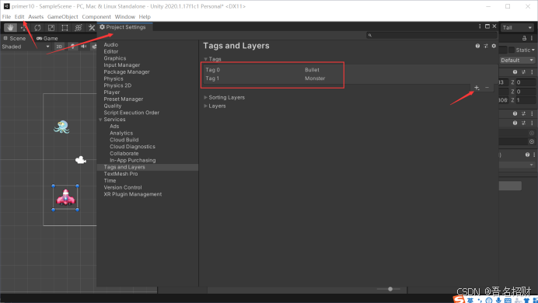Open the Quality settings category
The image size is (538, 303).
[113, 106]
